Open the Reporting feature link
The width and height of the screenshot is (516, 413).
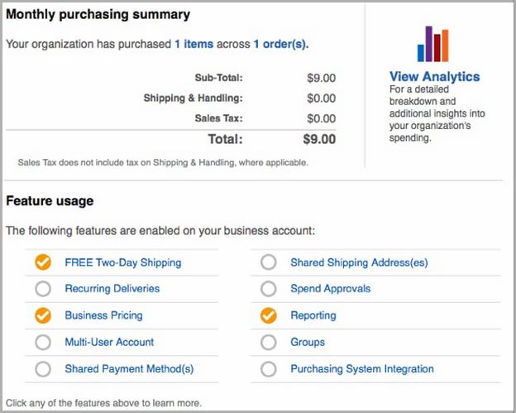click(313, 315)
